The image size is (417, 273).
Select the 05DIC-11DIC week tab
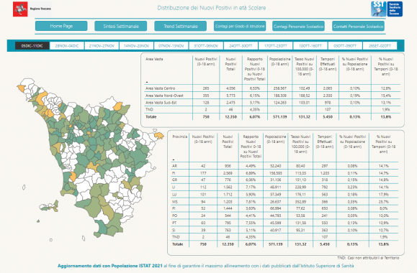[x=32, y=46]
